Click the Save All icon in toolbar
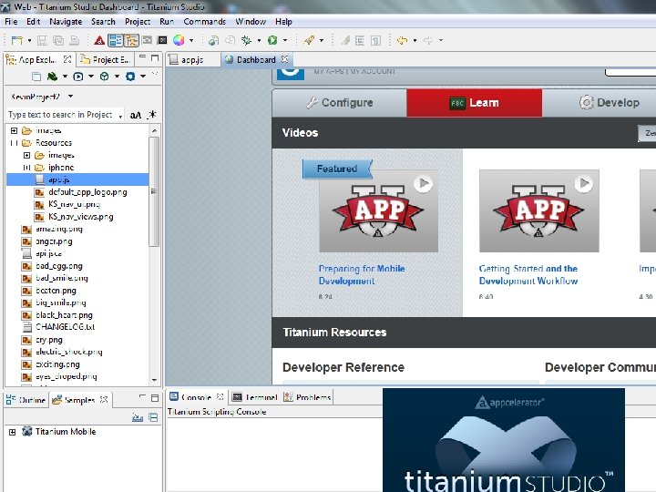 coord(58,41)
